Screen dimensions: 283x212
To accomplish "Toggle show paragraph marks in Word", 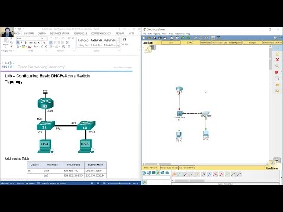I will 68,47.
